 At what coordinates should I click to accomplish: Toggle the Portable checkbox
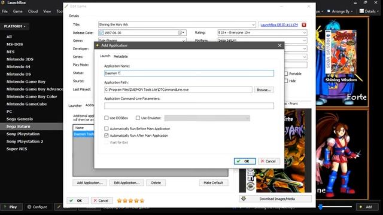[286, 73]
